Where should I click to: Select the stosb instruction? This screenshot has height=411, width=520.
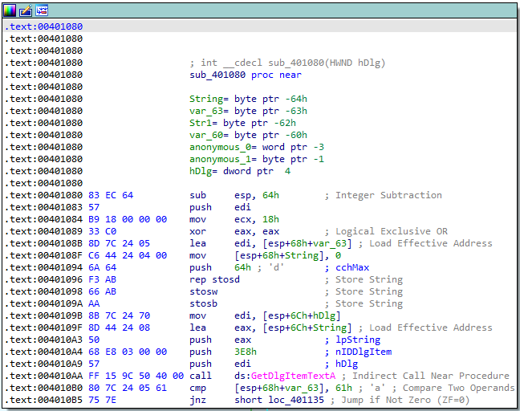tap(203, 303)
